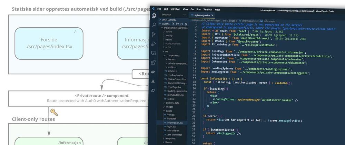Viewport: 345px width, 145px height.
Task: Open min-side.tsx in the pages folder
Action: pyautogui.click(x=171, y=130)
